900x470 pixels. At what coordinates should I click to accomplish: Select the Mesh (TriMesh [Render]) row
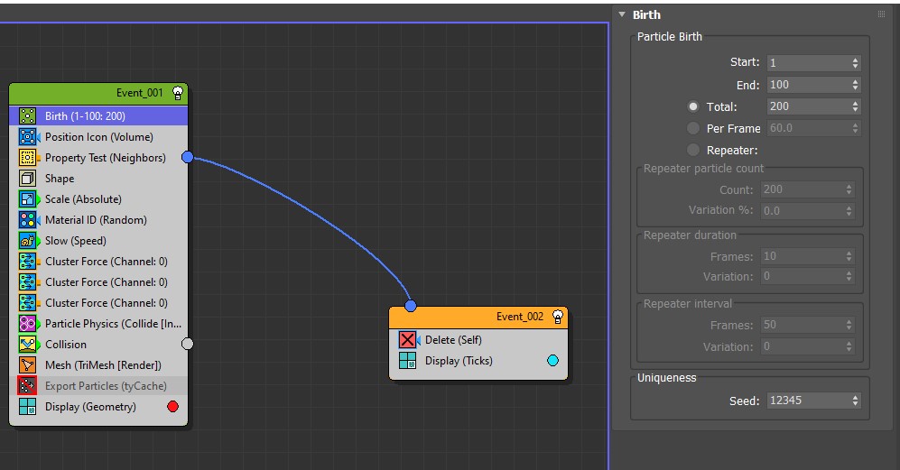pos(98,365)
